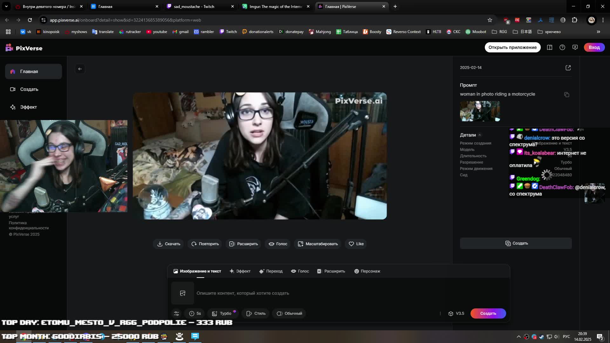Switch to the Расширить tab in the creation panel
Image resolution: width=610 pixels, height=343 pixels.
(x=331, y=271)
